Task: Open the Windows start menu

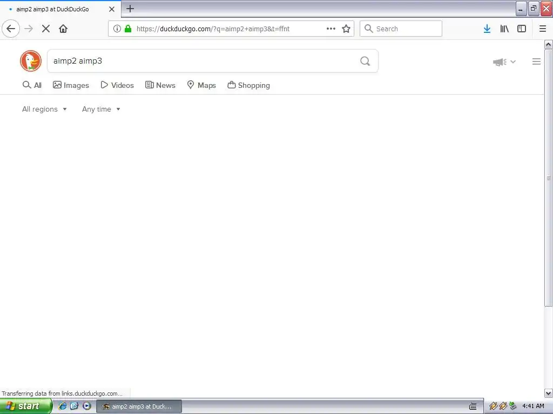Action: pos(26,406)
